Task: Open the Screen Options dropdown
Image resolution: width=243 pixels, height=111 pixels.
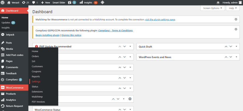Action: [x=212, y=8]
